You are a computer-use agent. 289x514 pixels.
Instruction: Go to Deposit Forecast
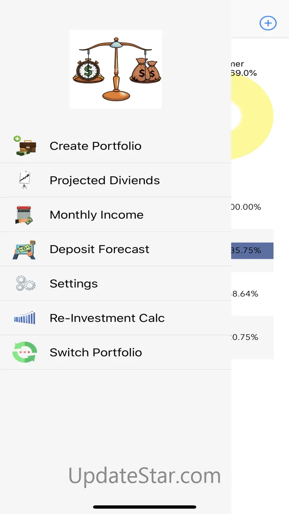[x=99, y=249]
